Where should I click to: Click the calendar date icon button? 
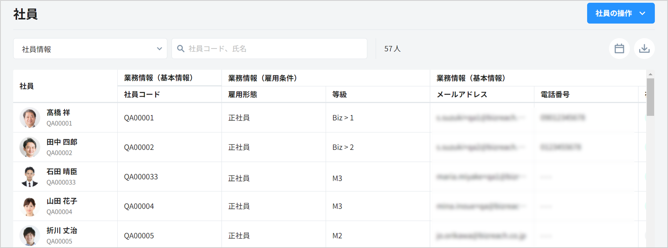tap(619, 49)
